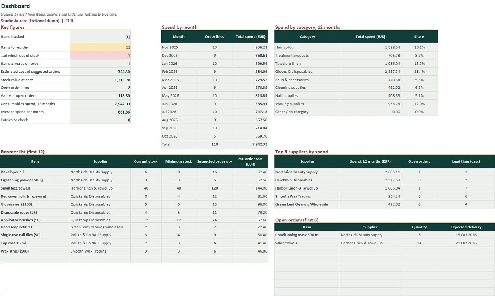
Task: Select Average spend per month value 661.86
Action: point(100,112)
